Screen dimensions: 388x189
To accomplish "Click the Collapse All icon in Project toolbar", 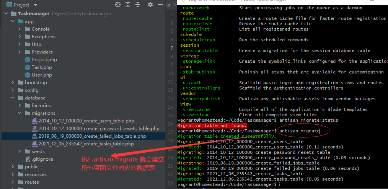I will coord(138,5).
